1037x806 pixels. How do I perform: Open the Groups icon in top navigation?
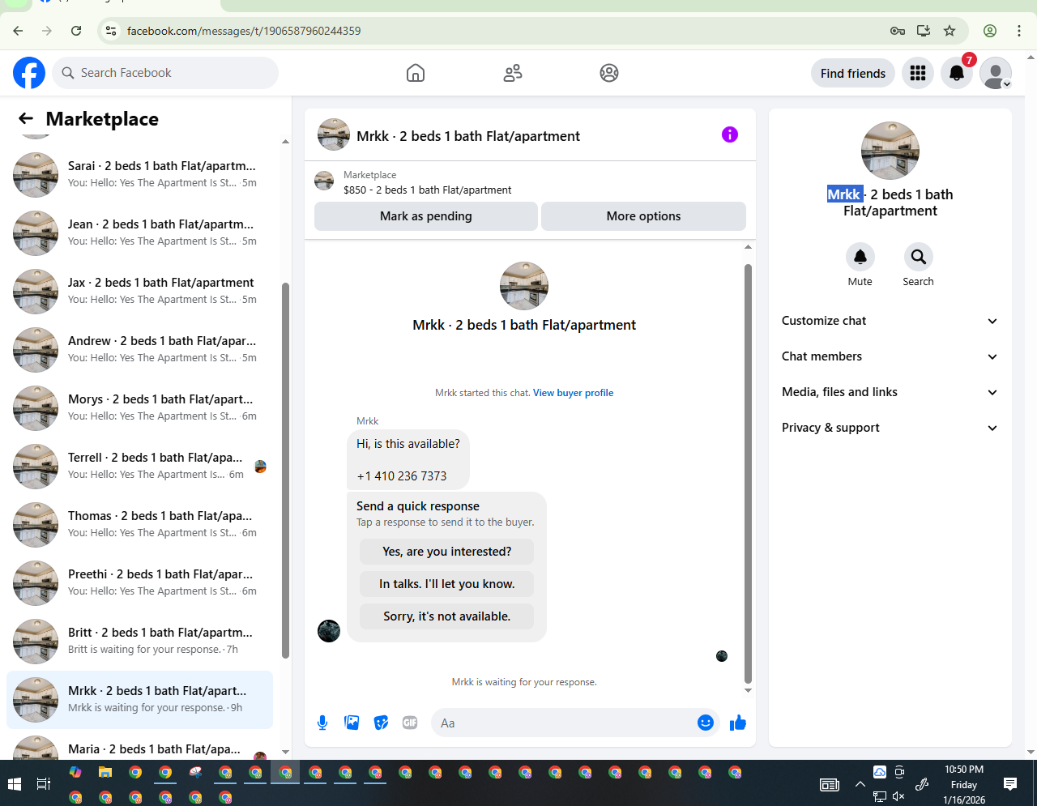pyautogui.click(x=609, y=73)
